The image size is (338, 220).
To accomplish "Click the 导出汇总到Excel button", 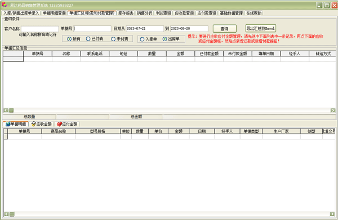I will pyautogui.click(x=260, y=28).
